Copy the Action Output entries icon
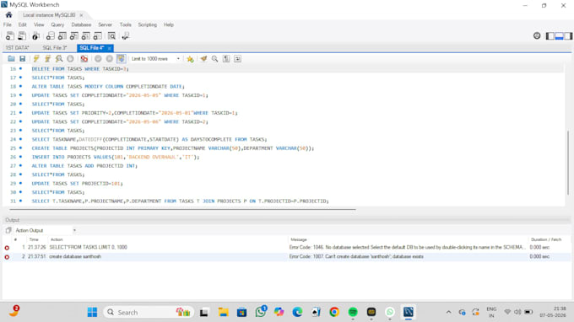This screenshot has height=322, width=574. [8, 230]
